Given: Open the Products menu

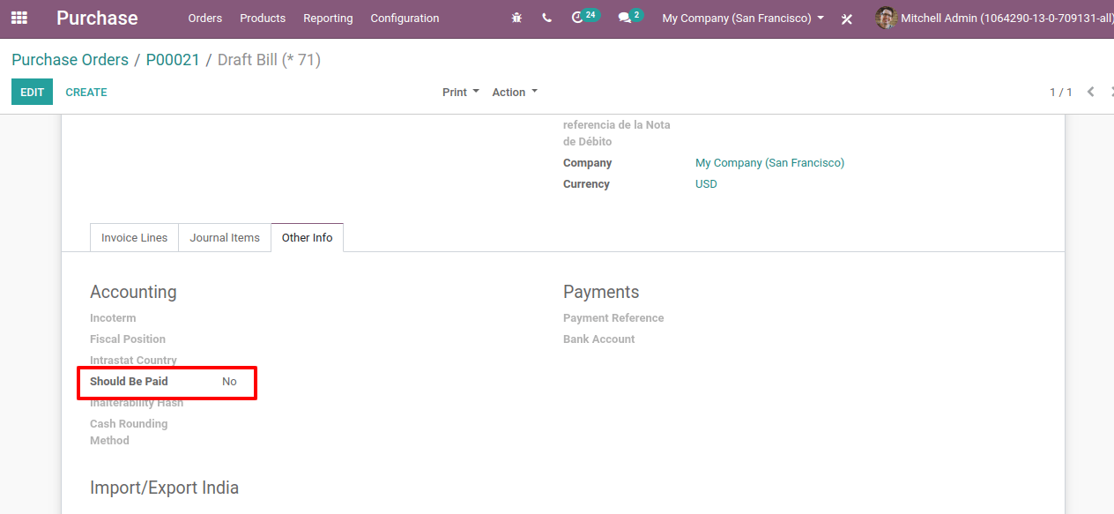Looking at the screenshot, I should (x=263, y=18).
